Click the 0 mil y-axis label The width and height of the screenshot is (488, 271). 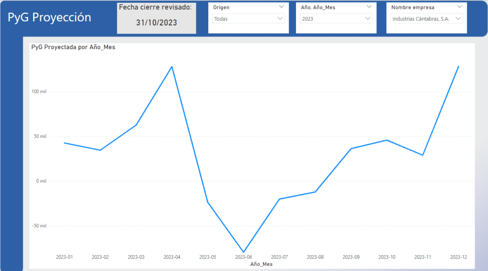coord(41,181)
